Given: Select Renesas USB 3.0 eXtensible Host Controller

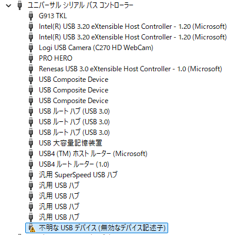Looking at the screenshot, I should pyautogui.click(x=131, y=69).
